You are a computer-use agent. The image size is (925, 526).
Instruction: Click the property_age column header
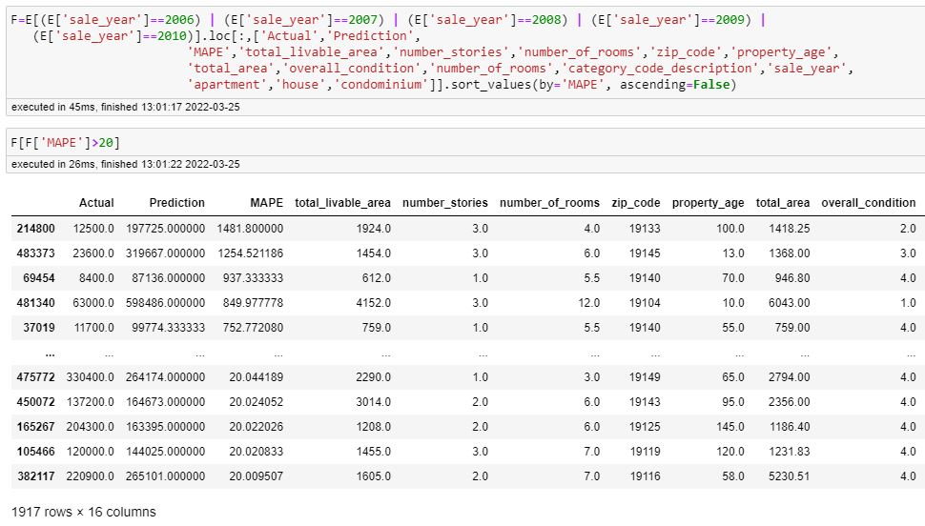tap(708, 203)
